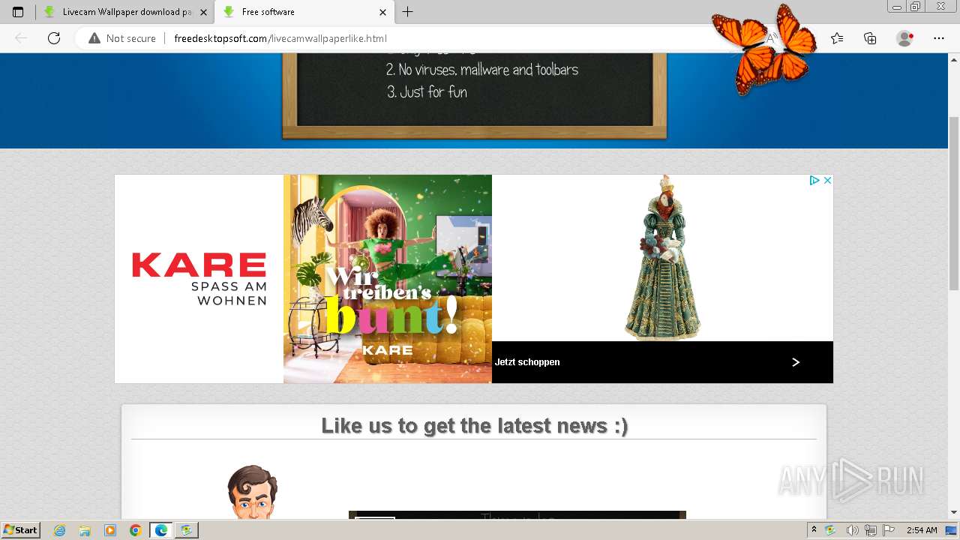Open the volume control tray icon
The height and width of the screenshot is (540, 960).
852,530
